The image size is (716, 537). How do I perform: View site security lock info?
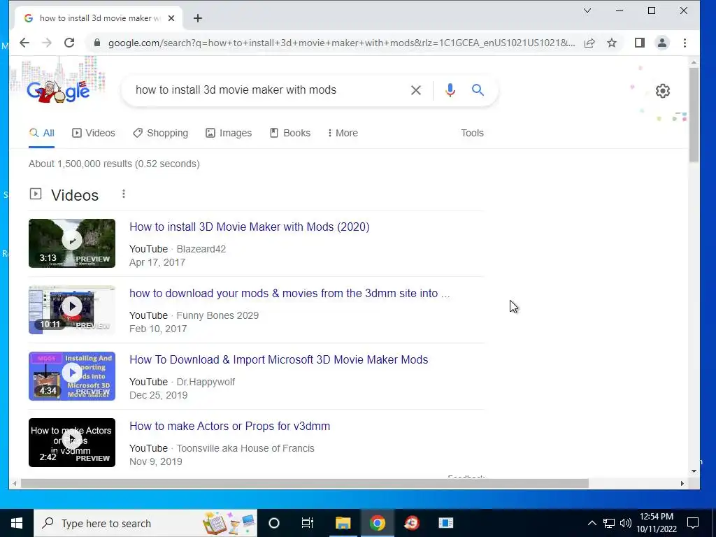click(96, 43)
